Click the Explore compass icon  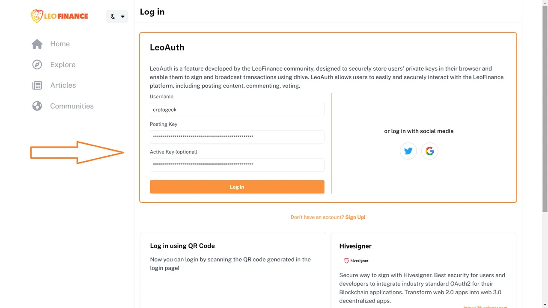[37, 65]
